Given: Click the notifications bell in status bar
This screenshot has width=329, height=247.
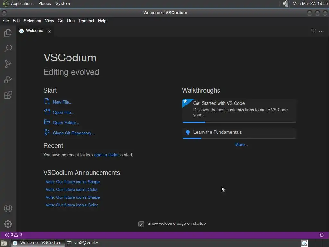Looking at the screenshot, I should 321,235.
